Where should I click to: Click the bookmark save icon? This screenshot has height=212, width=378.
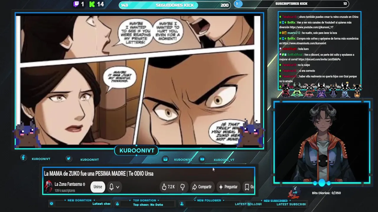click(x=247, y=187)
